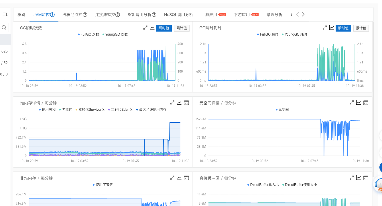The height and width of the screenshot is (206, 382).
Task: Collapse the left sidebar menu icon
Action: click(x=5, y=15)
